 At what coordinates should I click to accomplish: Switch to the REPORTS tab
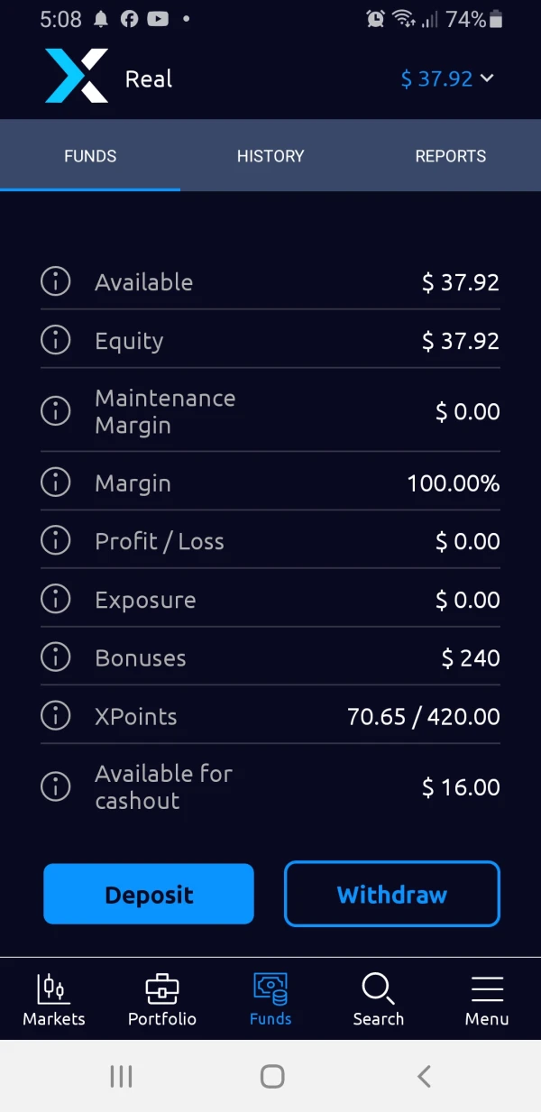coord(450,156)
